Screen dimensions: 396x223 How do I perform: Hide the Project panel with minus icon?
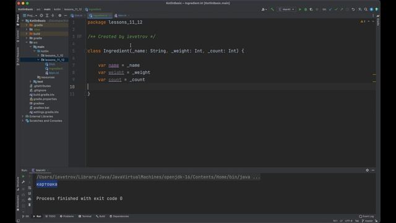[x=66, y=15]
